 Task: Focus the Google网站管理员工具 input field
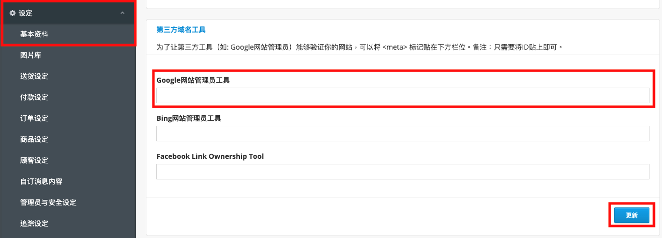pos(402,95)
